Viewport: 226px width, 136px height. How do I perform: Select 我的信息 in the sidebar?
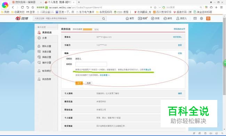tap(46, 33)
